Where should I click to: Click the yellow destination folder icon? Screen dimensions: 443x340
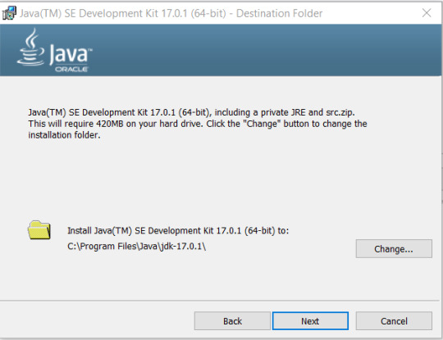point(39,230)
